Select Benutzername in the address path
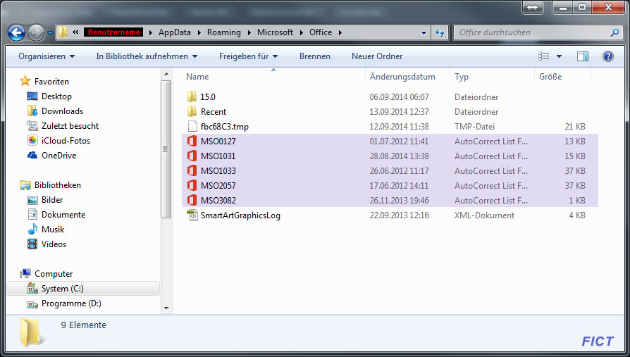 click(x=113, y=32)
